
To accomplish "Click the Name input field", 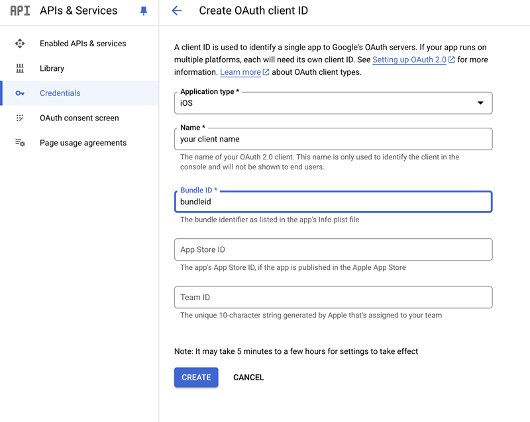I will [333, 139].
